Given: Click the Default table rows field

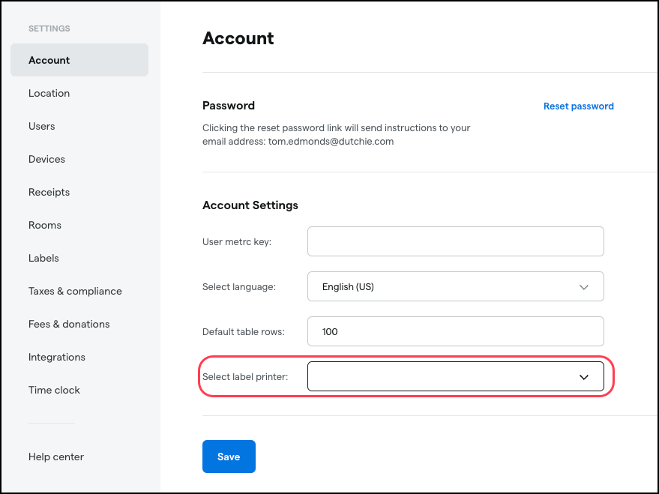Looking at the screenshot, I should [455, 331].
